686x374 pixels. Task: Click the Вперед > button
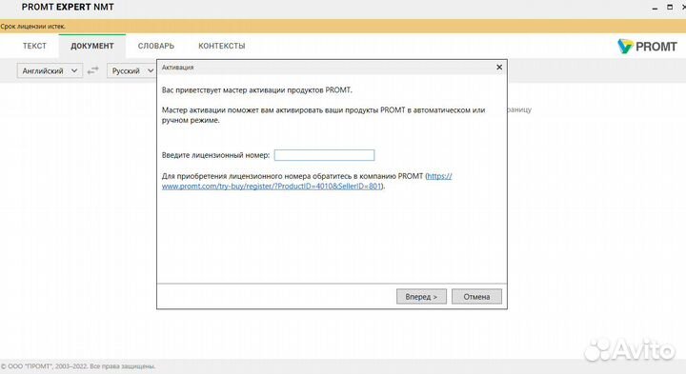click(421, 297)
